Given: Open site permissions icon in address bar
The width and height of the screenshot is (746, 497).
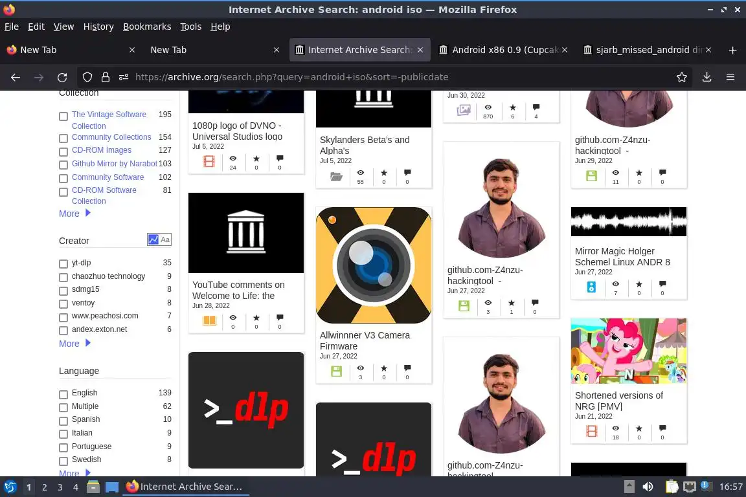Looking at the screenshot, I should [x=124, y=77].
